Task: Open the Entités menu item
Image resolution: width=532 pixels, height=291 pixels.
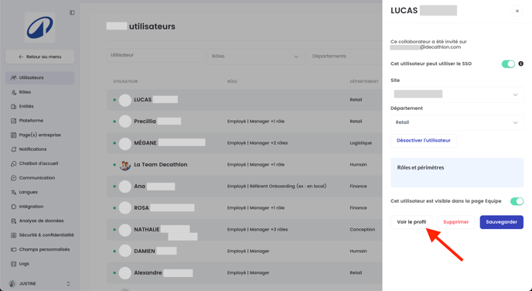Action: 40,106
